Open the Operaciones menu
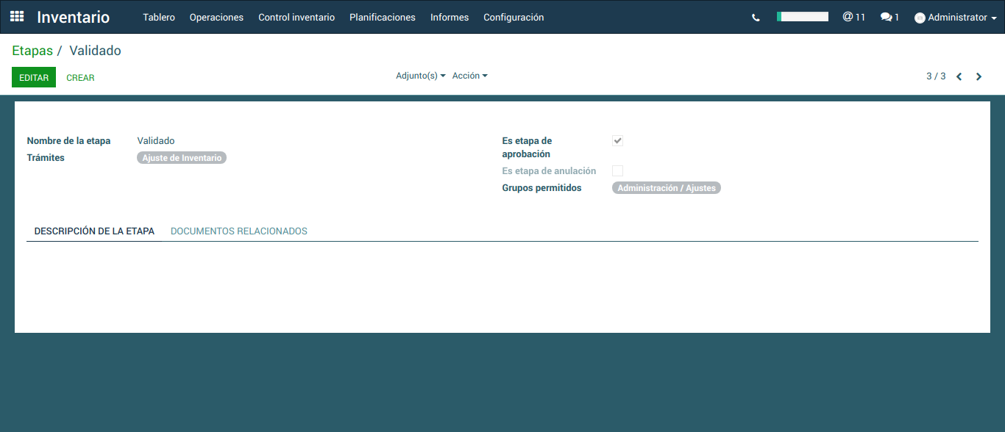The image size is (1005, 432). 216,17
